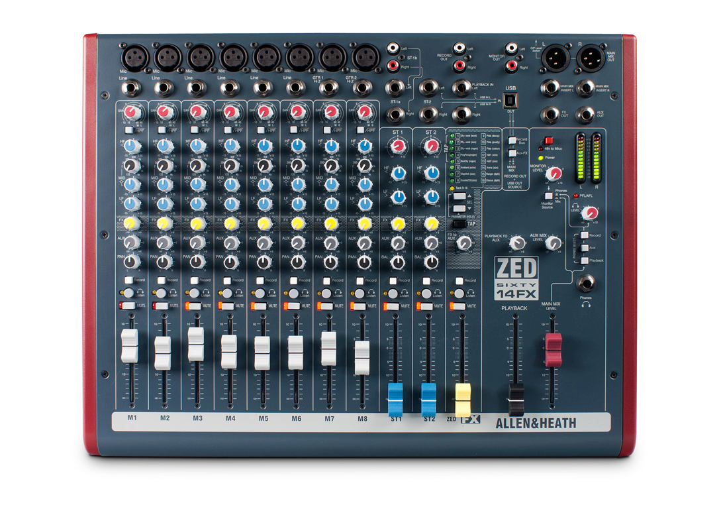Select the AUX send knob on M6
The height and width of the screenshot is (505, 721).
pyautogui.click(x=297, y=243)
